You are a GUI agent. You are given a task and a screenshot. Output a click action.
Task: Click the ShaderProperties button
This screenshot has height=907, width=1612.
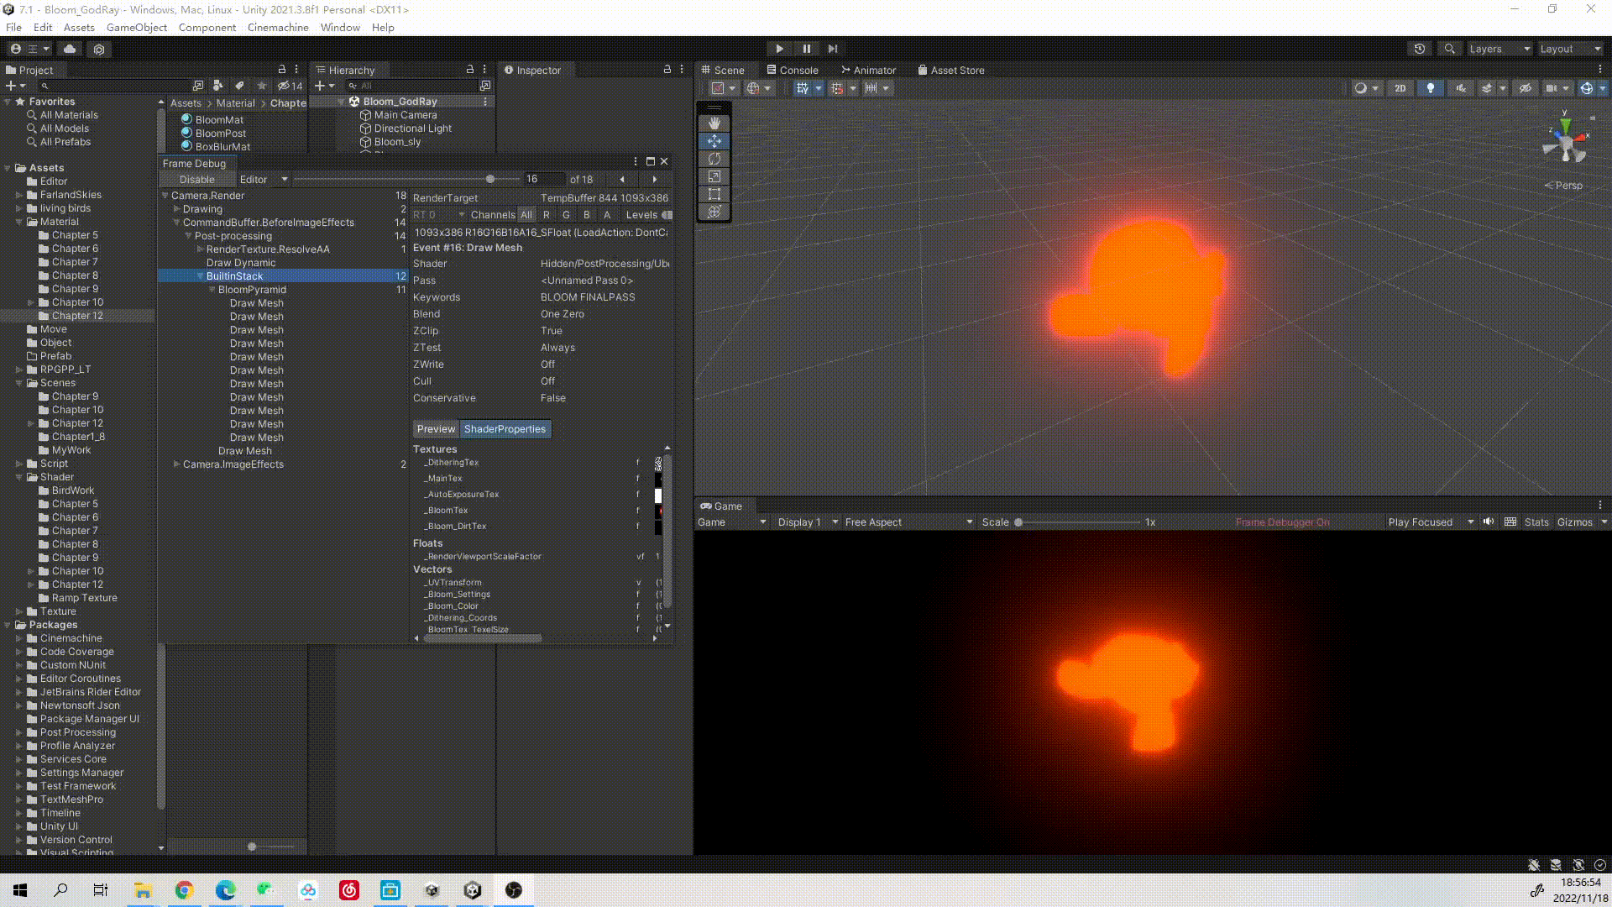[505, 429]
